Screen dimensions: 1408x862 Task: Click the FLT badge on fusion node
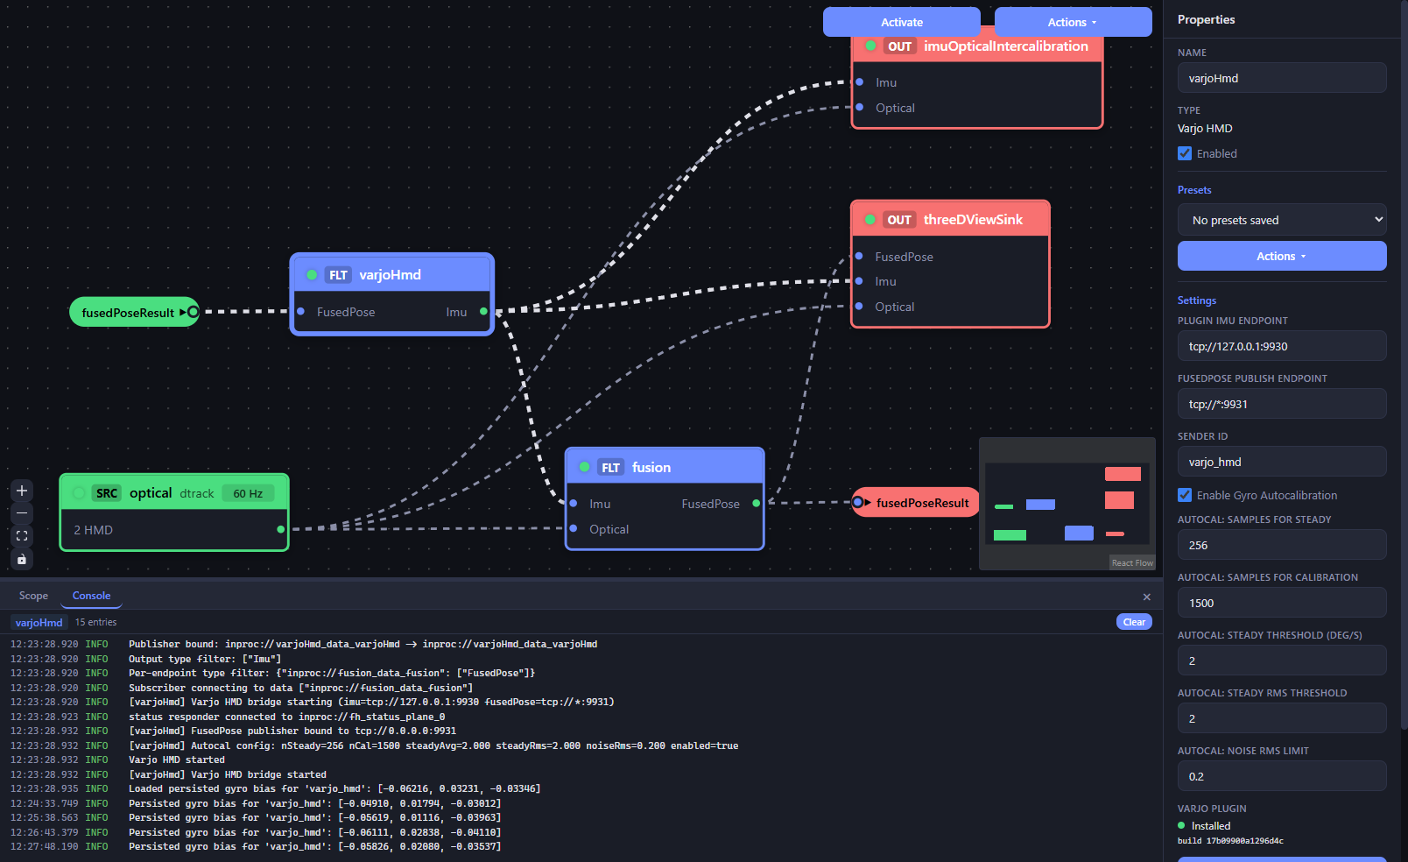[x=611, y=468]
